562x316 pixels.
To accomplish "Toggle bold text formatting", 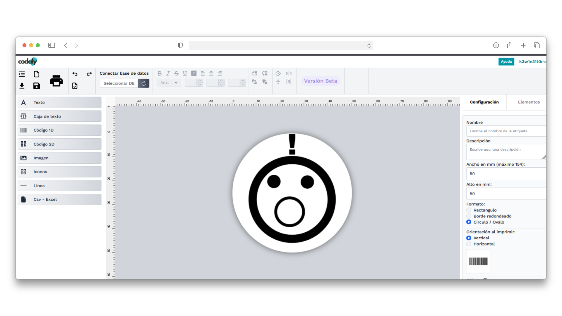I will click(160, 73).
